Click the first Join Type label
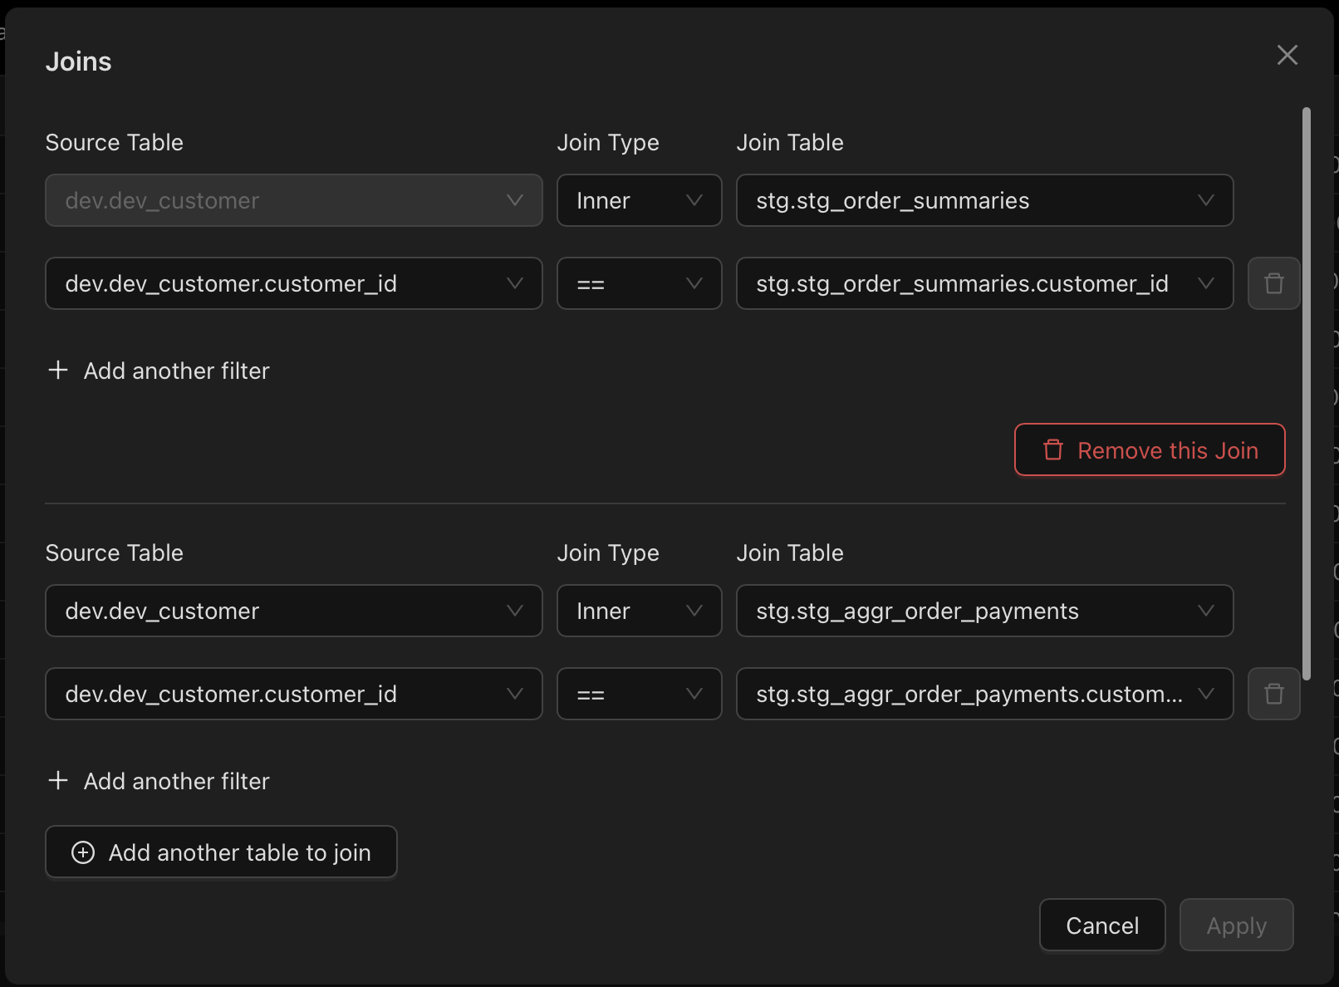This screenshot has height=987, width=1339. [608, 143]
